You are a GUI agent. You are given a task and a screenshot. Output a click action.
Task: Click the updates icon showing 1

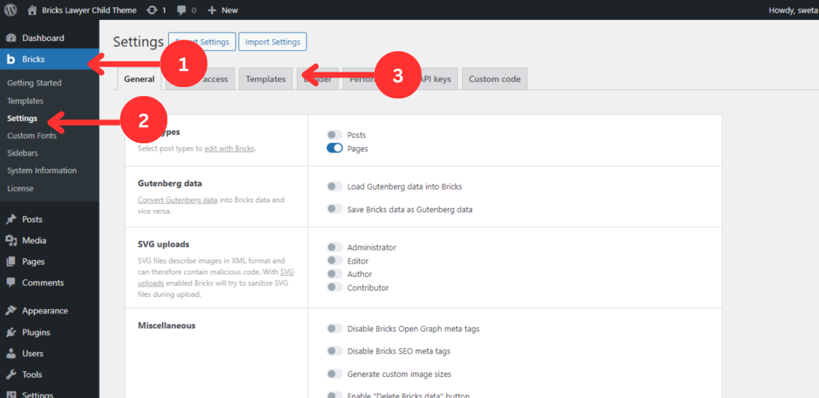pyautogui.click(x=152, y=10)
